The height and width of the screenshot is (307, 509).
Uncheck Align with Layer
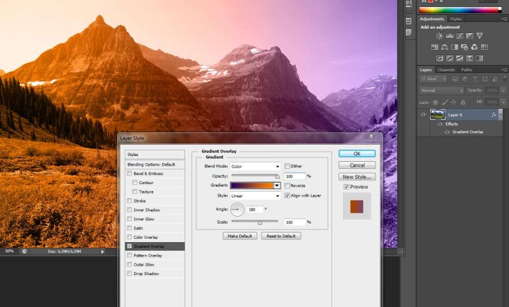pos(287,196)
